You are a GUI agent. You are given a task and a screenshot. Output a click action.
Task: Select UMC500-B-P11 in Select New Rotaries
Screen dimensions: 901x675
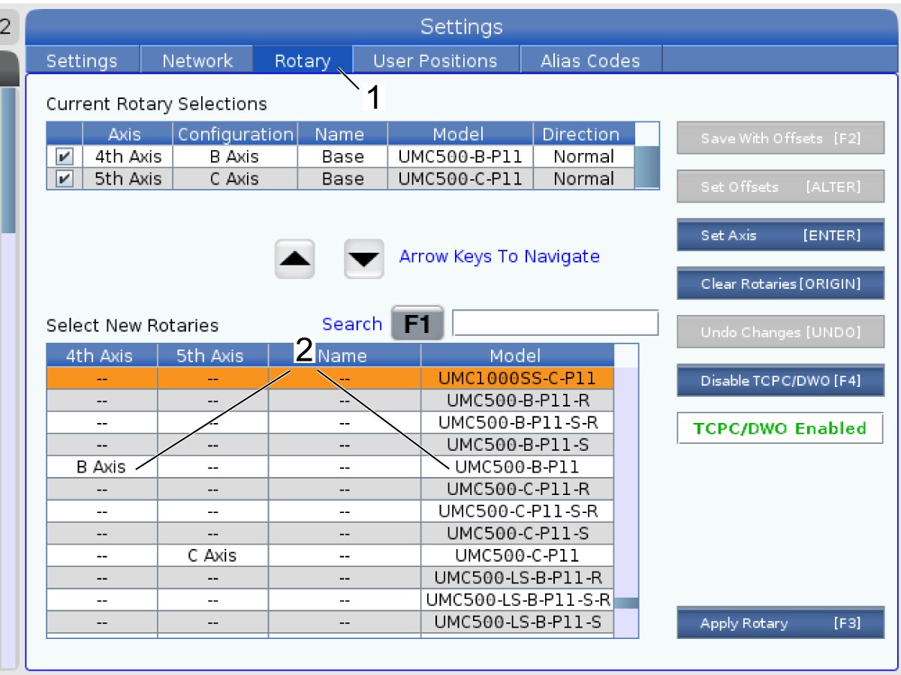(517, 466)
